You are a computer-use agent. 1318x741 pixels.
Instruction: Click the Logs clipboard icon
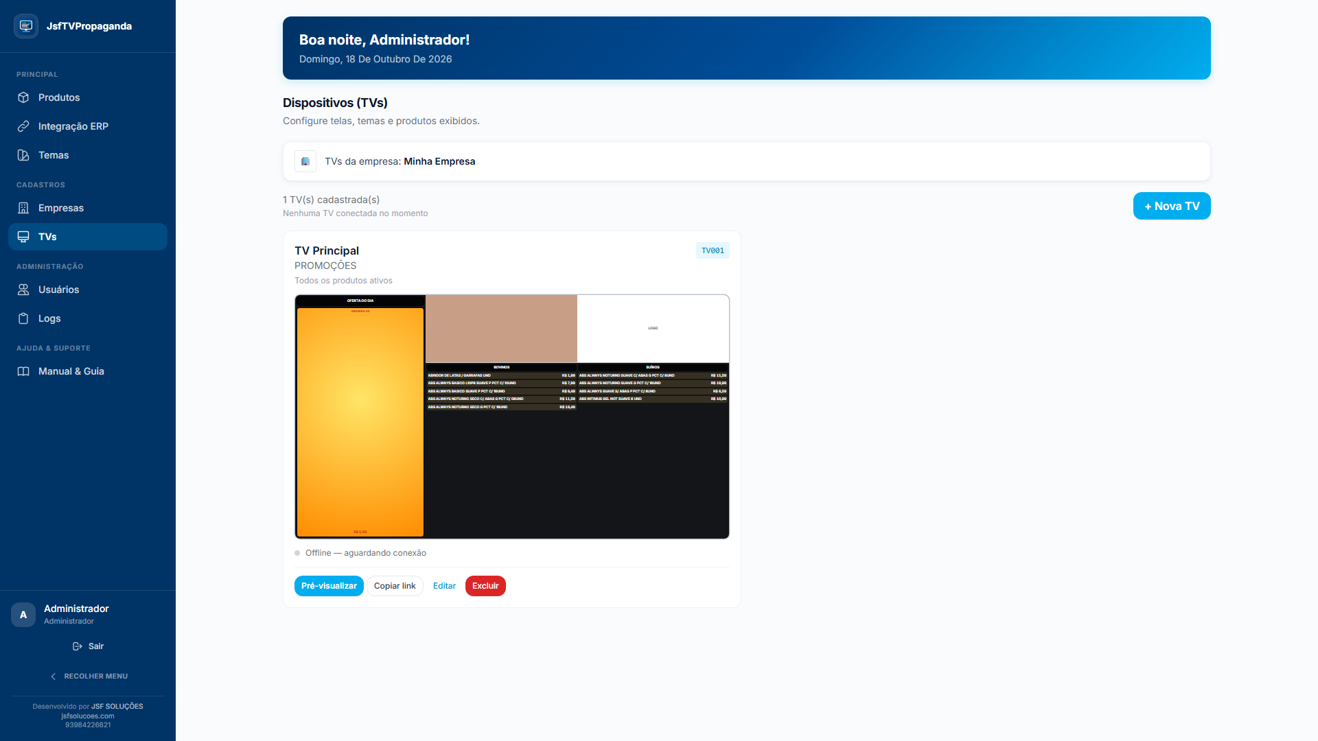tap(23, 318)
